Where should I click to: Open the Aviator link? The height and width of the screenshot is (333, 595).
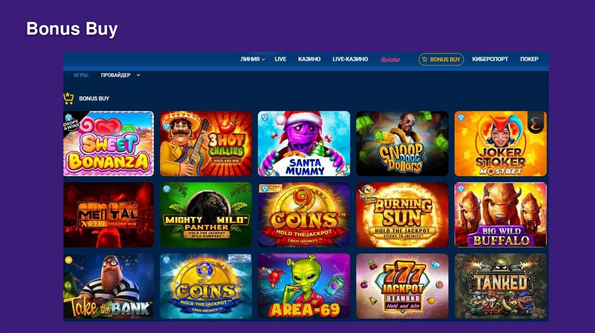(x=390, y=60)
